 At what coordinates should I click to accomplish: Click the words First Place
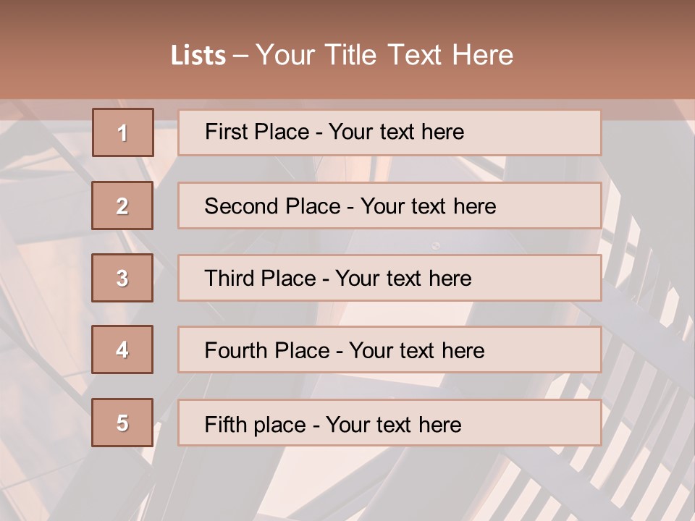[257, 132]
